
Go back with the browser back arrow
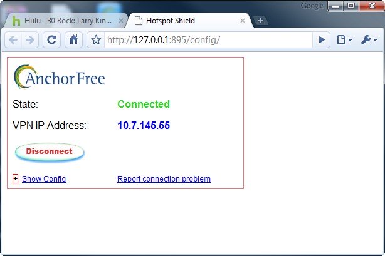pyautogui.click(x=13, y=39)
